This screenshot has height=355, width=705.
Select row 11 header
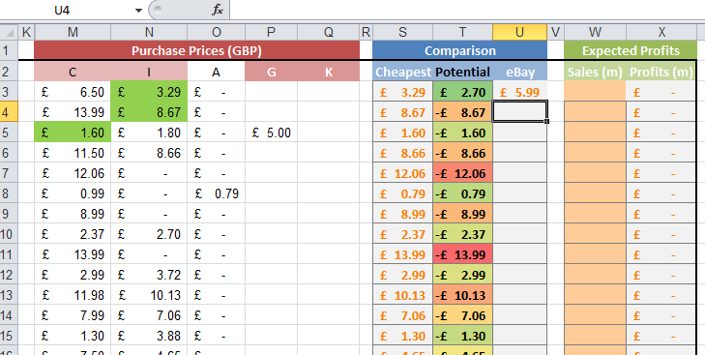[9, 254]
